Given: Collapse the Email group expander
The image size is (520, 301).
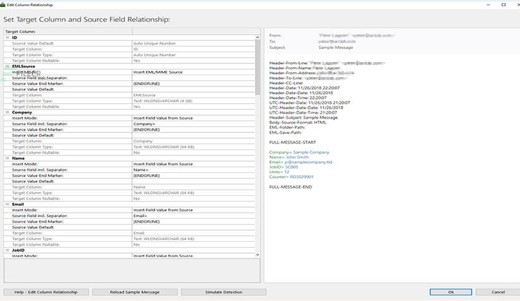Looking at the screenshot, I should (x=7, y=204).
